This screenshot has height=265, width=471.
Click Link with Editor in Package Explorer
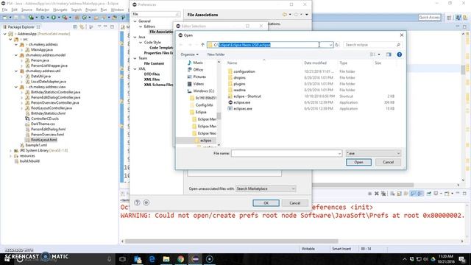(82, 26)
